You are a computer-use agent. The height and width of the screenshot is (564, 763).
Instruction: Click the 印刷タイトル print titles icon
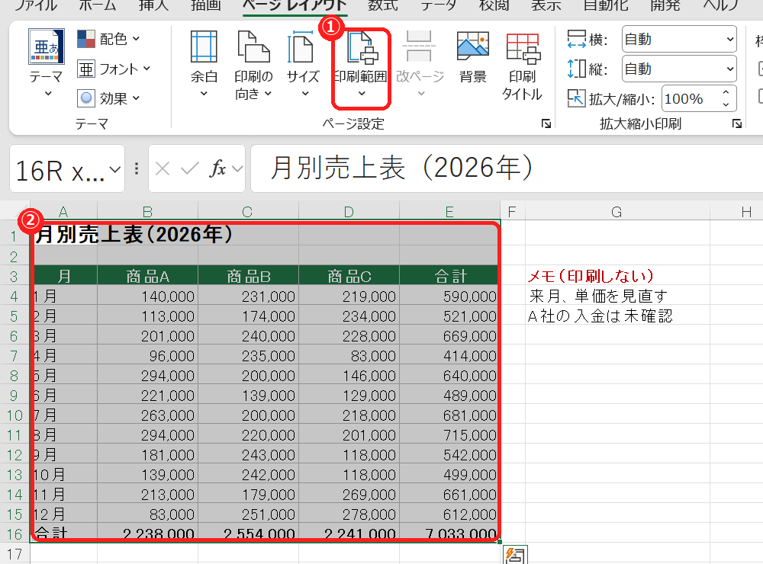[x=523, y=48]
